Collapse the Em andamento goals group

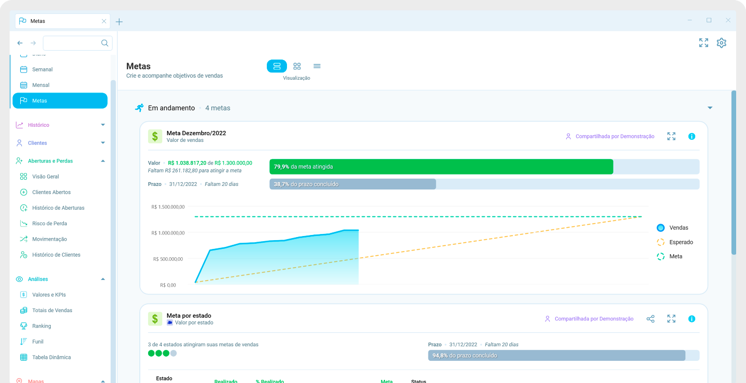(x=710, y=108)
